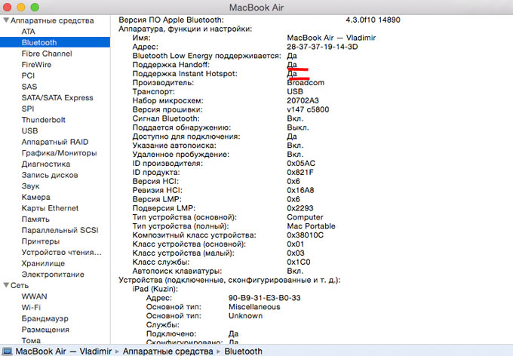Click the Miscellaneous type value
This screenshot has height=356, width=513.
254,307
